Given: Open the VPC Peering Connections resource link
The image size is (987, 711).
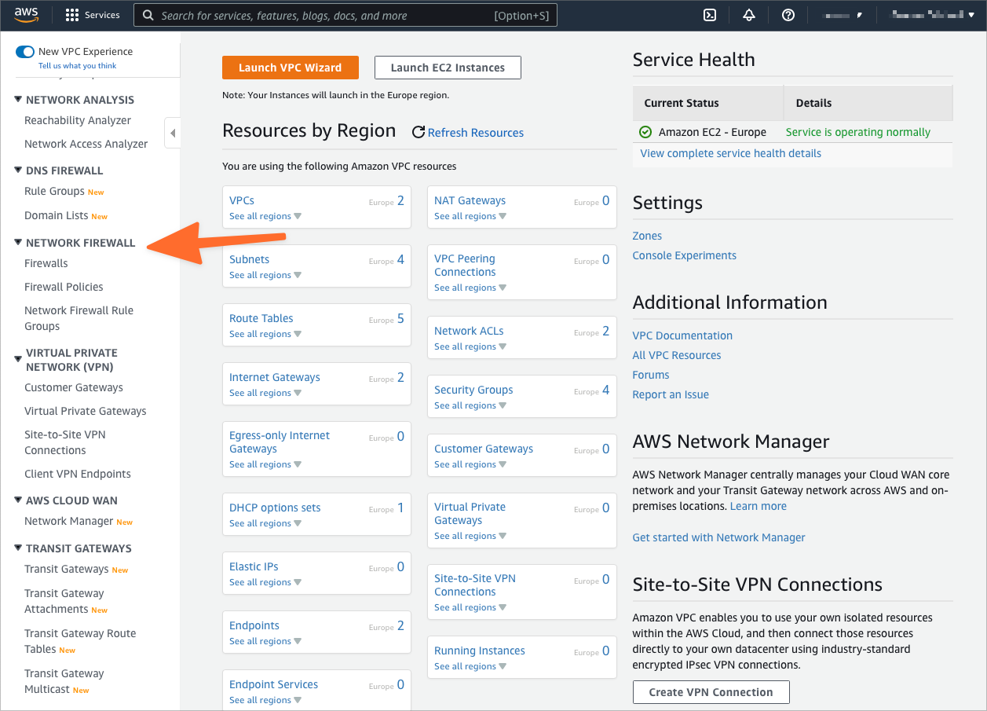Looking at the screenshot, I should [465, 266].
